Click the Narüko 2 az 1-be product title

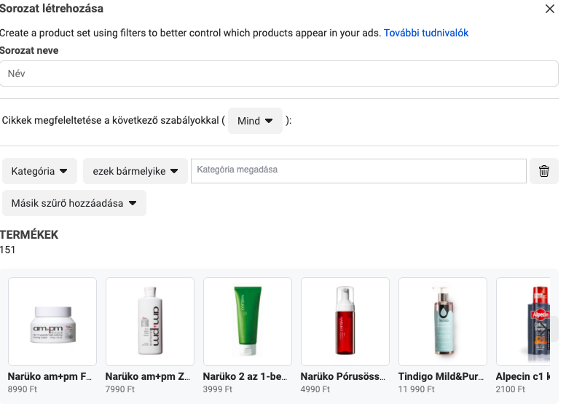245,376
